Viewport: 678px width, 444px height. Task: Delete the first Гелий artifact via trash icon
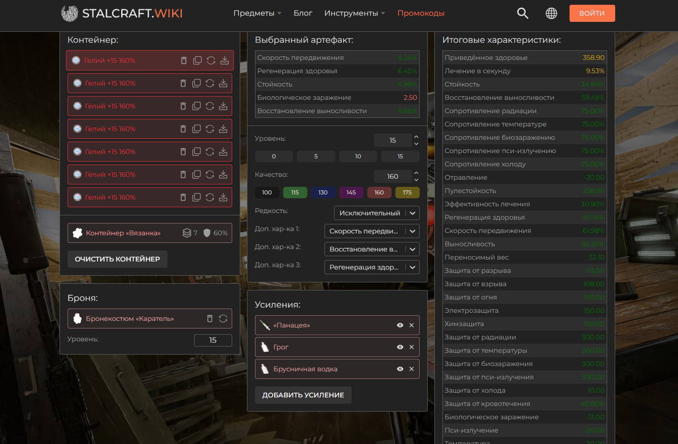click(184, 60)
